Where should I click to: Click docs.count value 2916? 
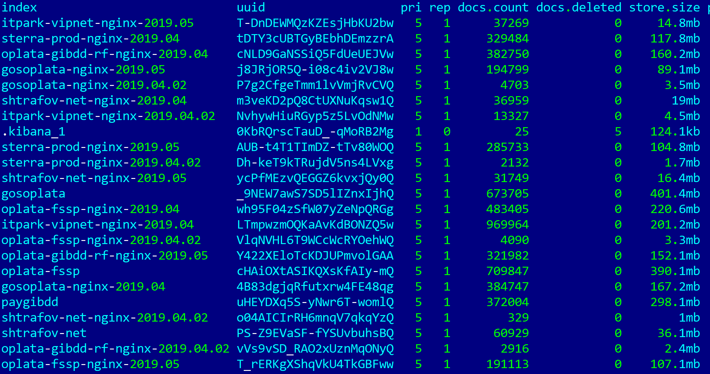tap(515, 349)
